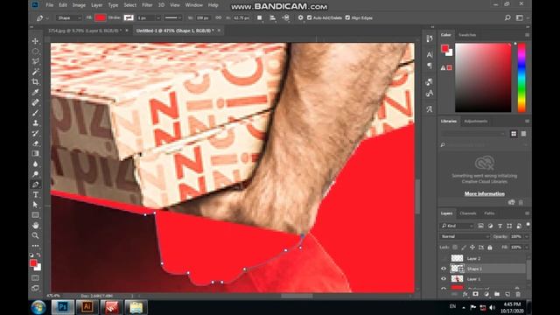Image resolution: width=560 pixels, height=315 pixels.
Task: Click the Stroke color swatch in options bar
Action: [x=129, y=17]
